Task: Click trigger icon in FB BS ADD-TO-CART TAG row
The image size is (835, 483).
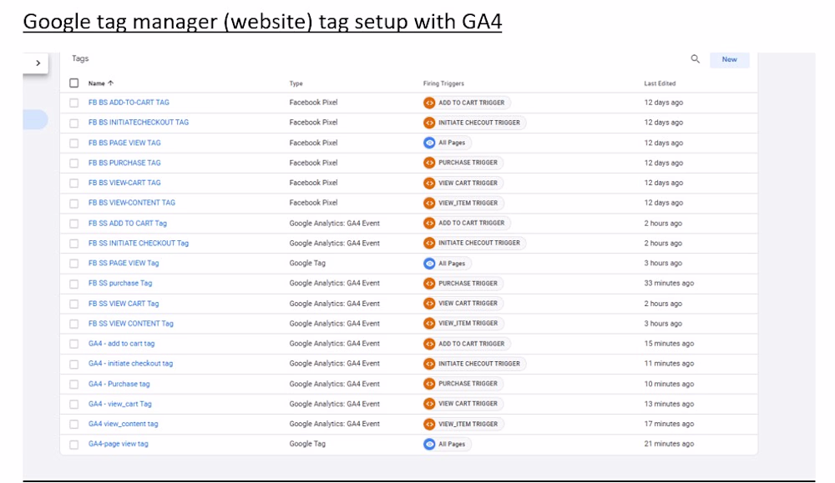Action: (429, 103)
